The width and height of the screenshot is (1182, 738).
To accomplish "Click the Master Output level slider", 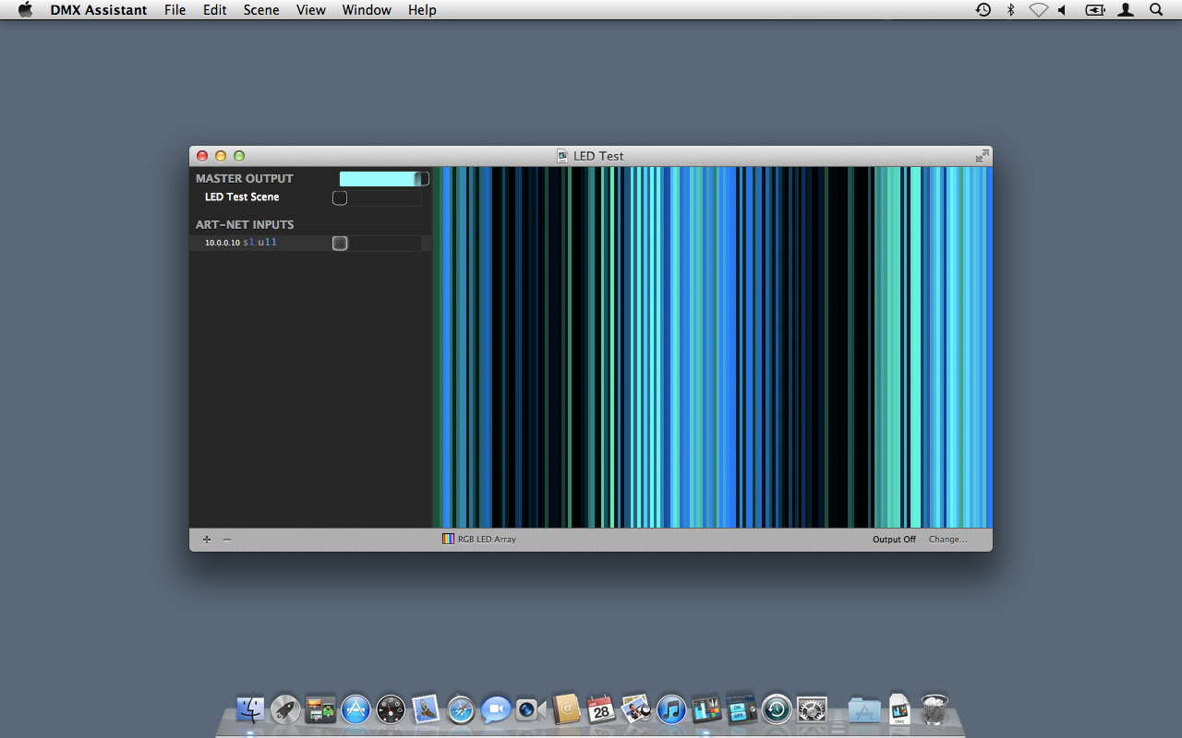I will click(x=383, y=179).
